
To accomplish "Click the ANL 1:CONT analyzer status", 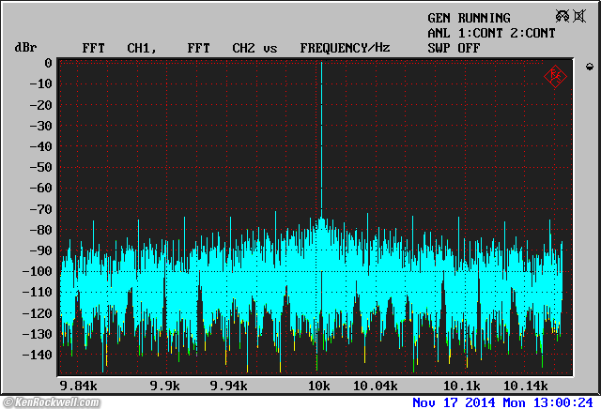I will tap(458, 33).
